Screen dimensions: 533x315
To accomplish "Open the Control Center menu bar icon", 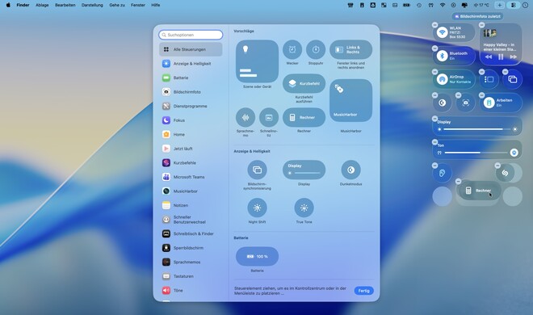I will (x=514, y=5).
